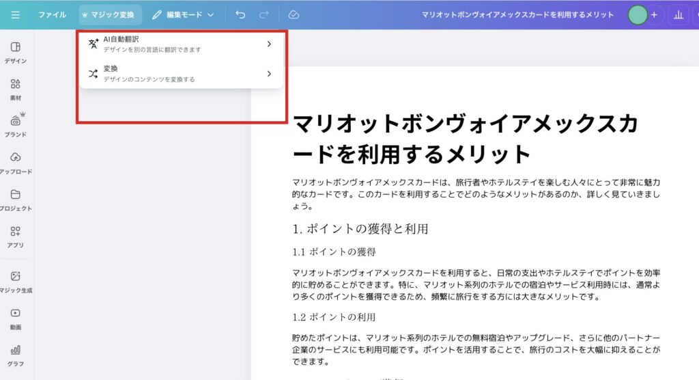Click the マジック変換 button
This screenshot has height=380, width=699.
[x=109, y=15]
